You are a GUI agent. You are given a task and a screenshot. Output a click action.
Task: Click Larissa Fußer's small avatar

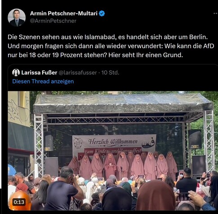click(16, 72)
